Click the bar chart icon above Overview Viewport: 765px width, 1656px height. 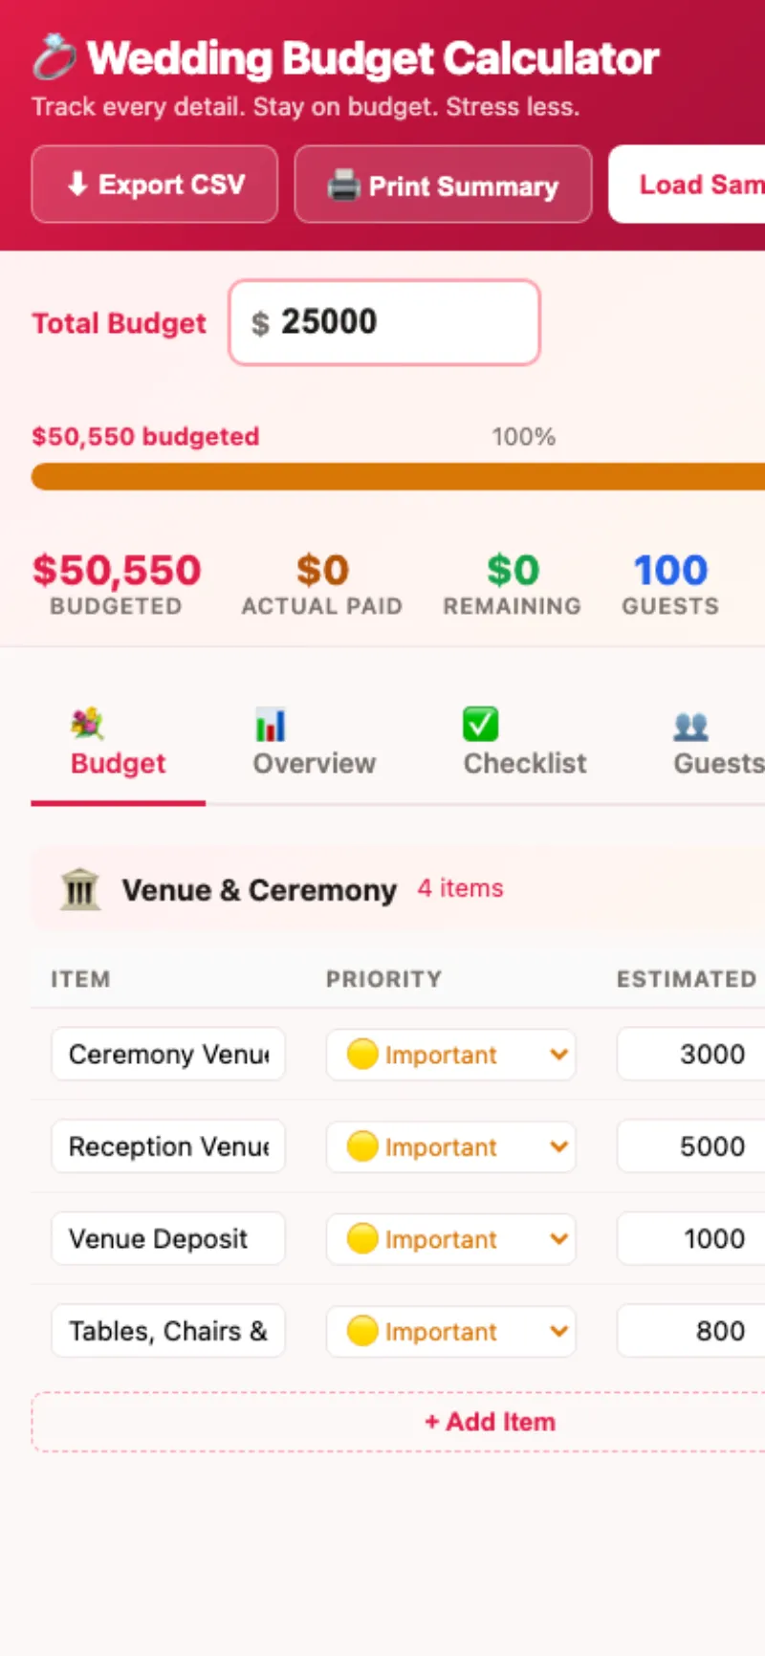click(271, 725)
